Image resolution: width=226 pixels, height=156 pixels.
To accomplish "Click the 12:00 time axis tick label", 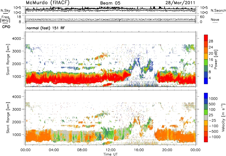I will pyautogui.click(x=110, y=150).
